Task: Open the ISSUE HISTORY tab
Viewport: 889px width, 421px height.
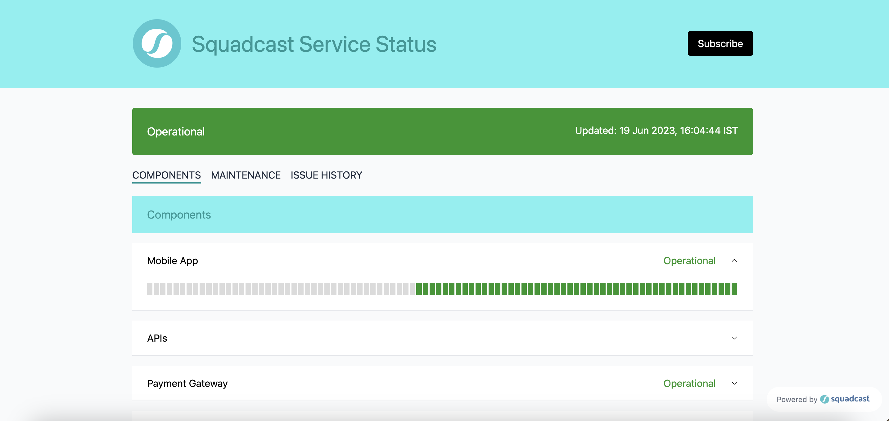Action: pyautogui.click(x=326, y=175)
